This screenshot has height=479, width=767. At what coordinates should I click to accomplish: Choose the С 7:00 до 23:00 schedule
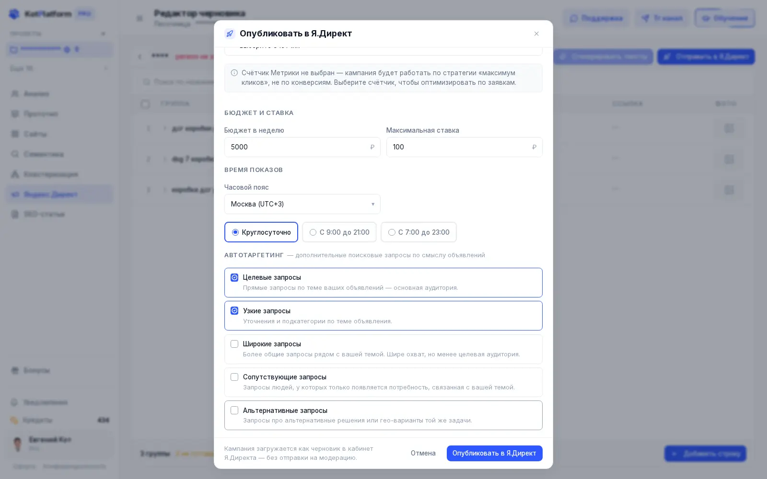pyautogui.click(x=418, y=232)
